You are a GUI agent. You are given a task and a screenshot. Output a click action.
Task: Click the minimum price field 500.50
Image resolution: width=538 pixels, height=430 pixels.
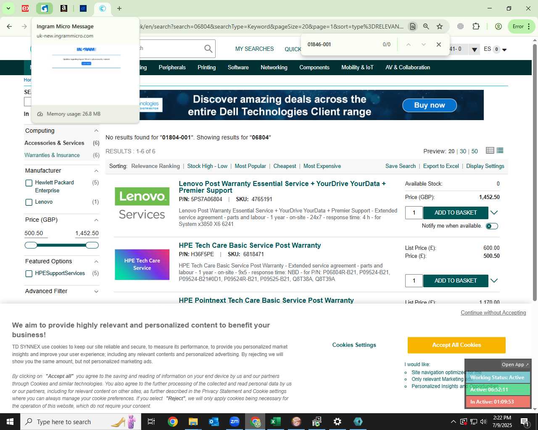[x=36, y=233]
